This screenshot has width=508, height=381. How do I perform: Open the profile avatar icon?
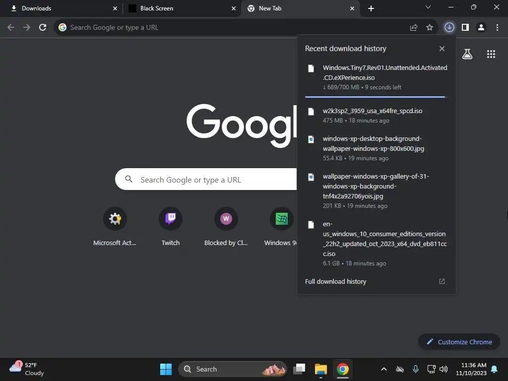point(481,28)
